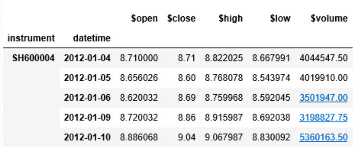Click the 4044547.50 volume cell
Screen dimensions: 359x149
click(x=323, y=58)
